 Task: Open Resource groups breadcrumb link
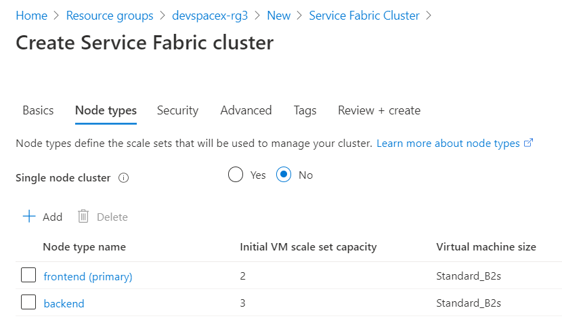110,16
